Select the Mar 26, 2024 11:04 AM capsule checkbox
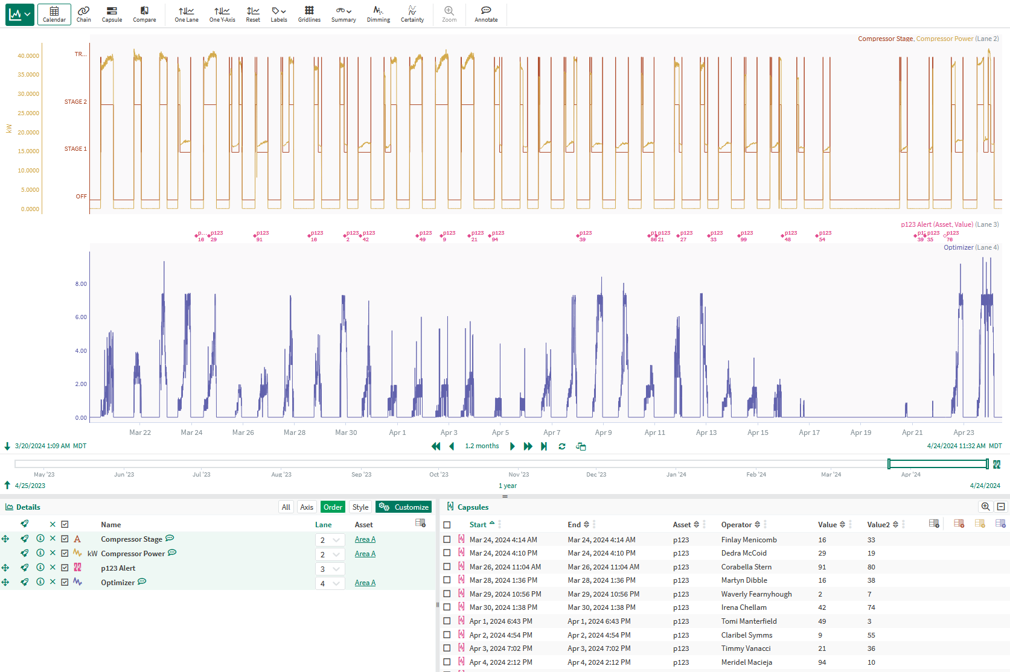The width and height of the screenshot is (1010, 672). pyautogui.click(x=447, y=567)
